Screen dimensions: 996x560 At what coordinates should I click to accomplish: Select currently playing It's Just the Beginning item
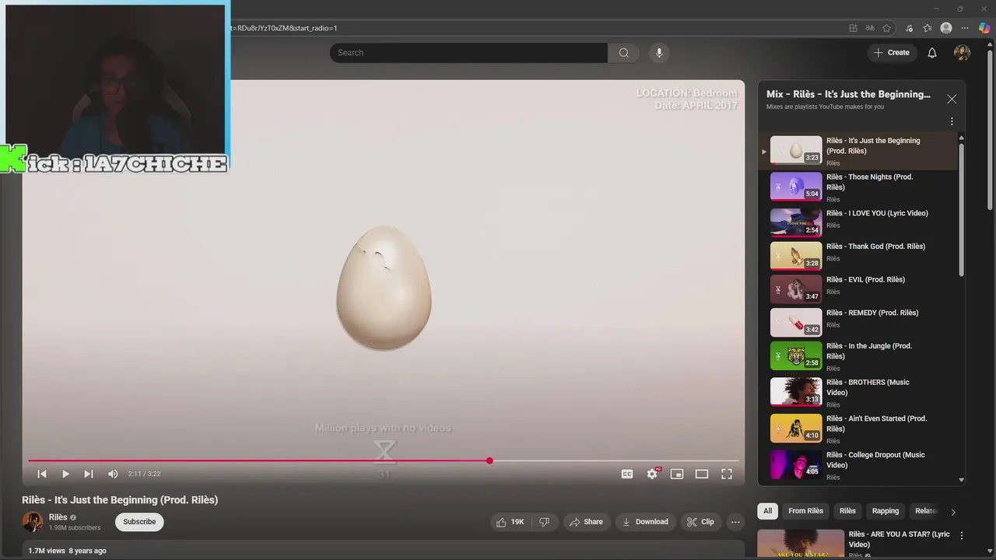pos(860,152)
